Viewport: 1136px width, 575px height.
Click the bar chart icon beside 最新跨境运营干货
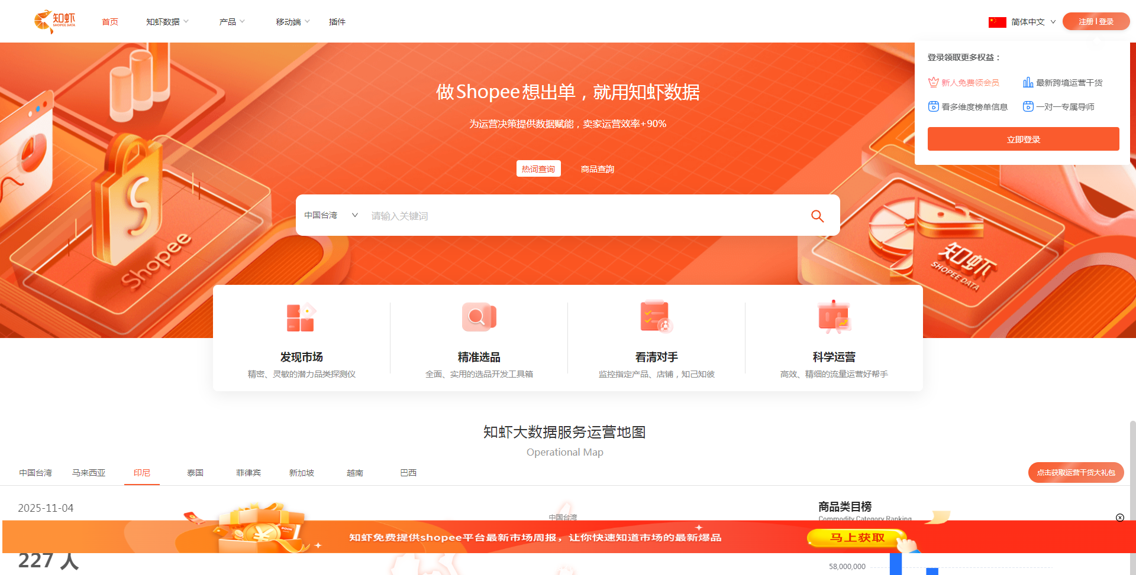pyautogui.click(x=1028, y=82)
